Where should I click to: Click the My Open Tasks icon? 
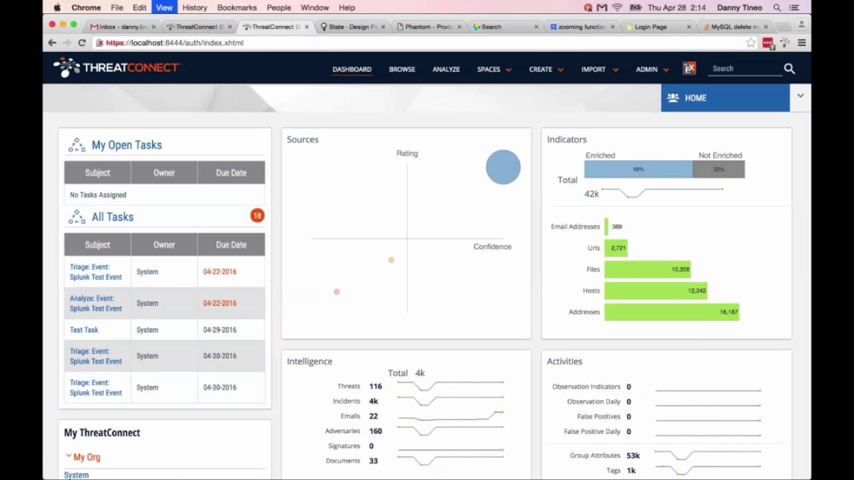(77, 145)
